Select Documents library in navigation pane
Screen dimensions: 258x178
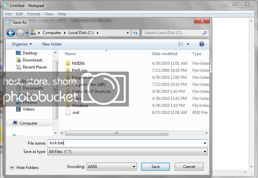[x=33, y=88]
